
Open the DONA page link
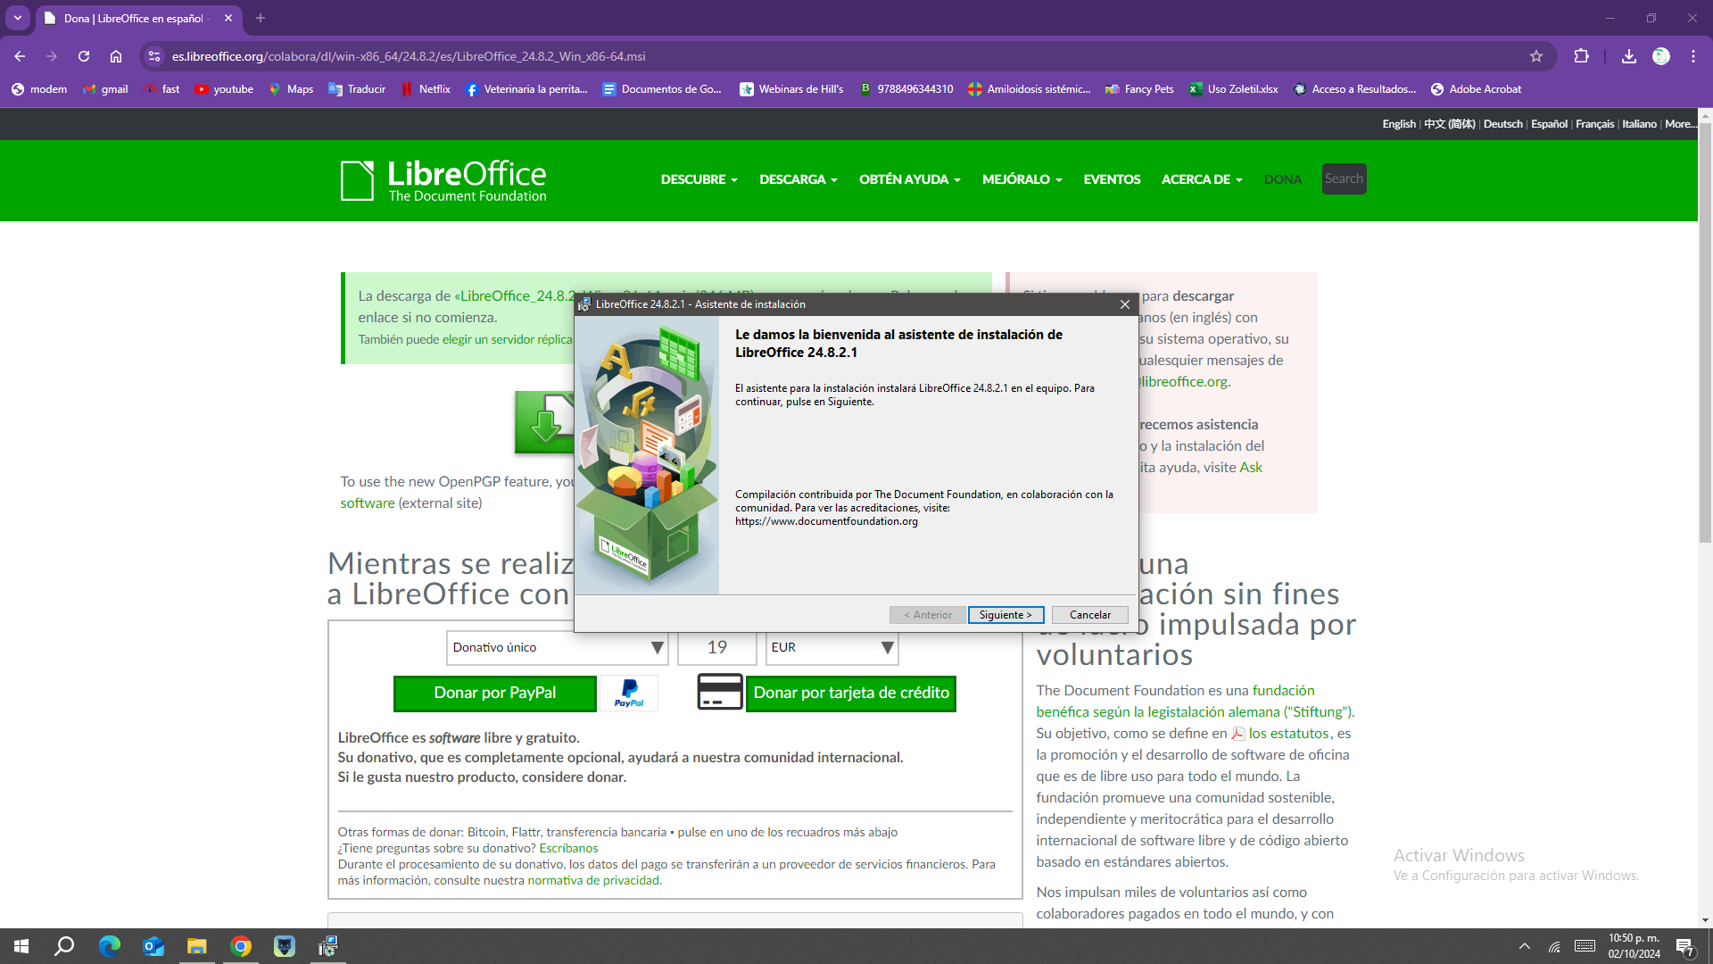coord(1283,179)
